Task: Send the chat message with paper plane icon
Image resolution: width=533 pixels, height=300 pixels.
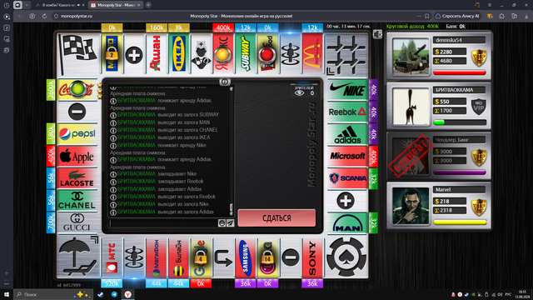Action: tap(230, 223)
